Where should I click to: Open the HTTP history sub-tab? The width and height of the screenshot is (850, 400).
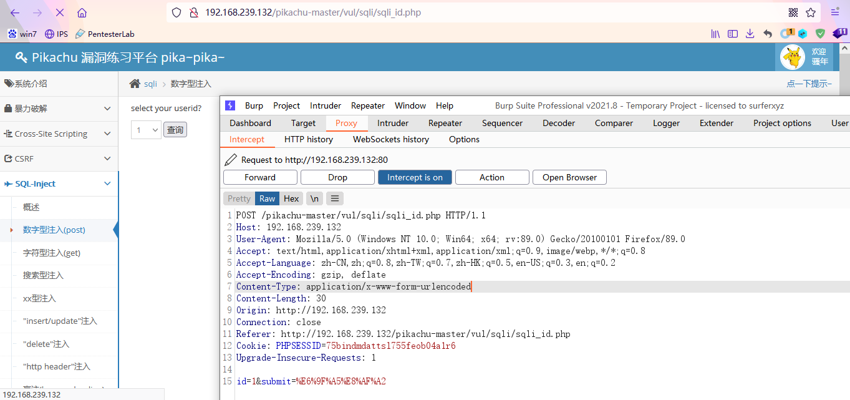pos(309,139)
